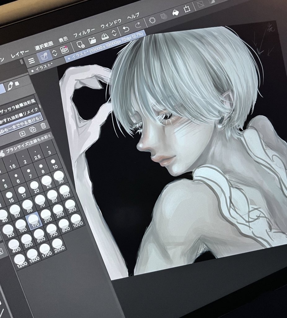Screen dimensions: 287x318
Task: Redo with the forward curved arrow
Action: click(138, 25)
